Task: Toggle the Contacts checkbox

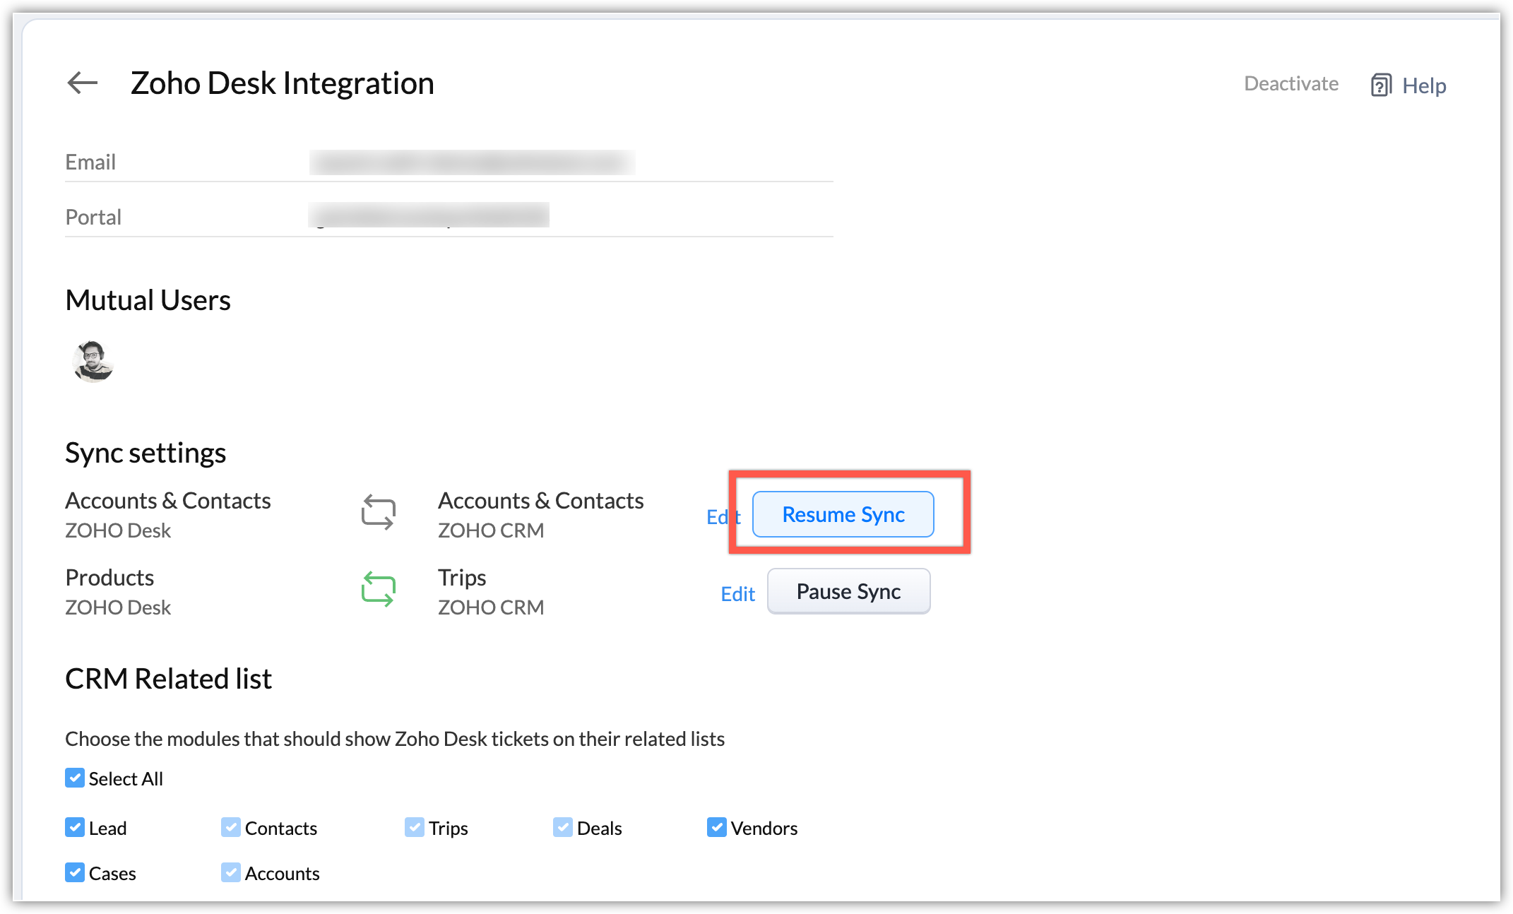Action: 231,828
